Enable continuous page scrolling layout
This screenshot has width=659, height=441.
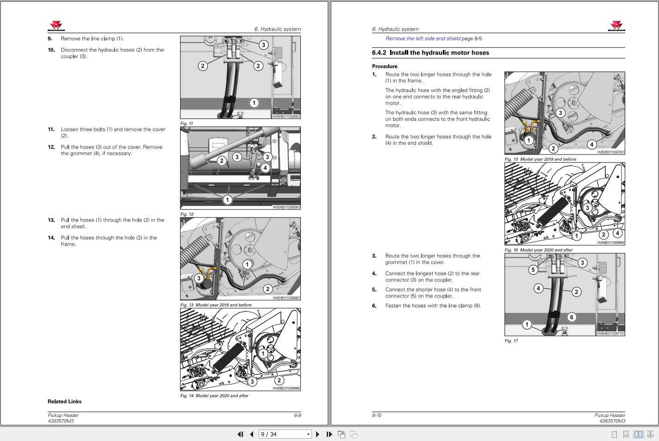tap(626, 434)
